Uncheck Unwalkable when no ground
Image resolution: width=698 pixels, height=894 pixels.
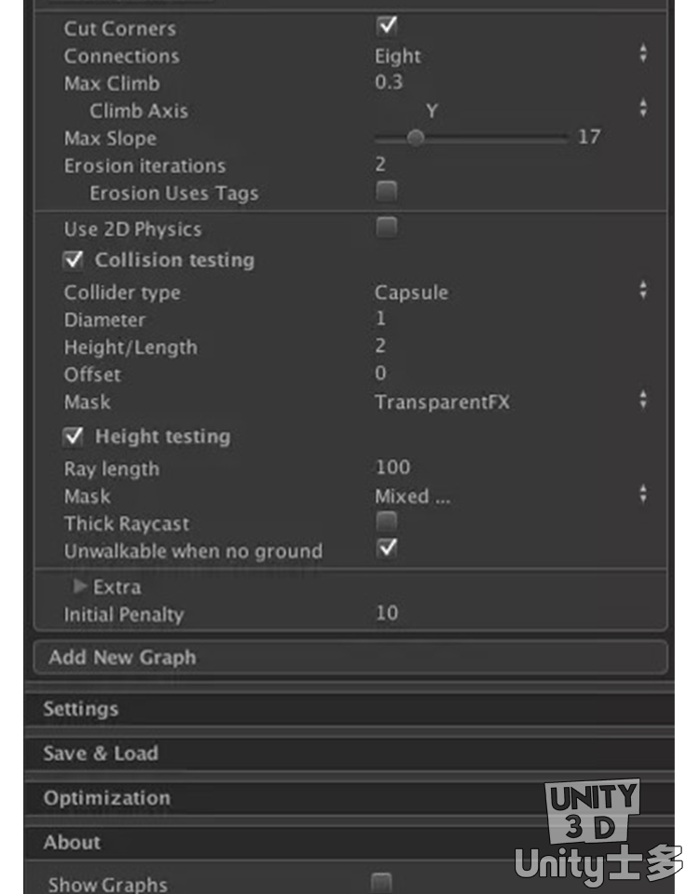[x=386, y=549]
